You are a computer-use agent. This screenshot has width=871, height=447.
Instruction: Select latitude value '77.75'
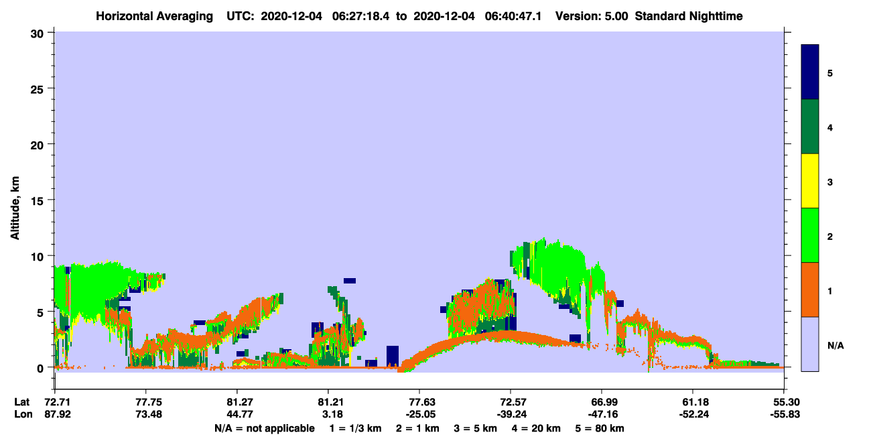pyautogui.click(x=145, y=402)
